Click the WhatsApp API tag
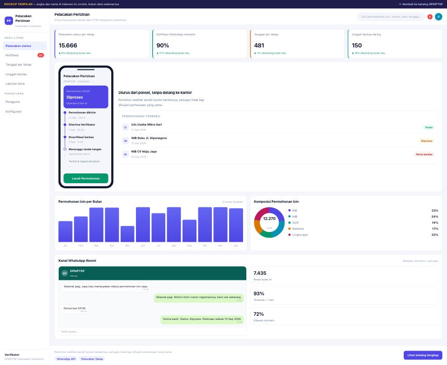The image size is (447, 365). (66, 359)
